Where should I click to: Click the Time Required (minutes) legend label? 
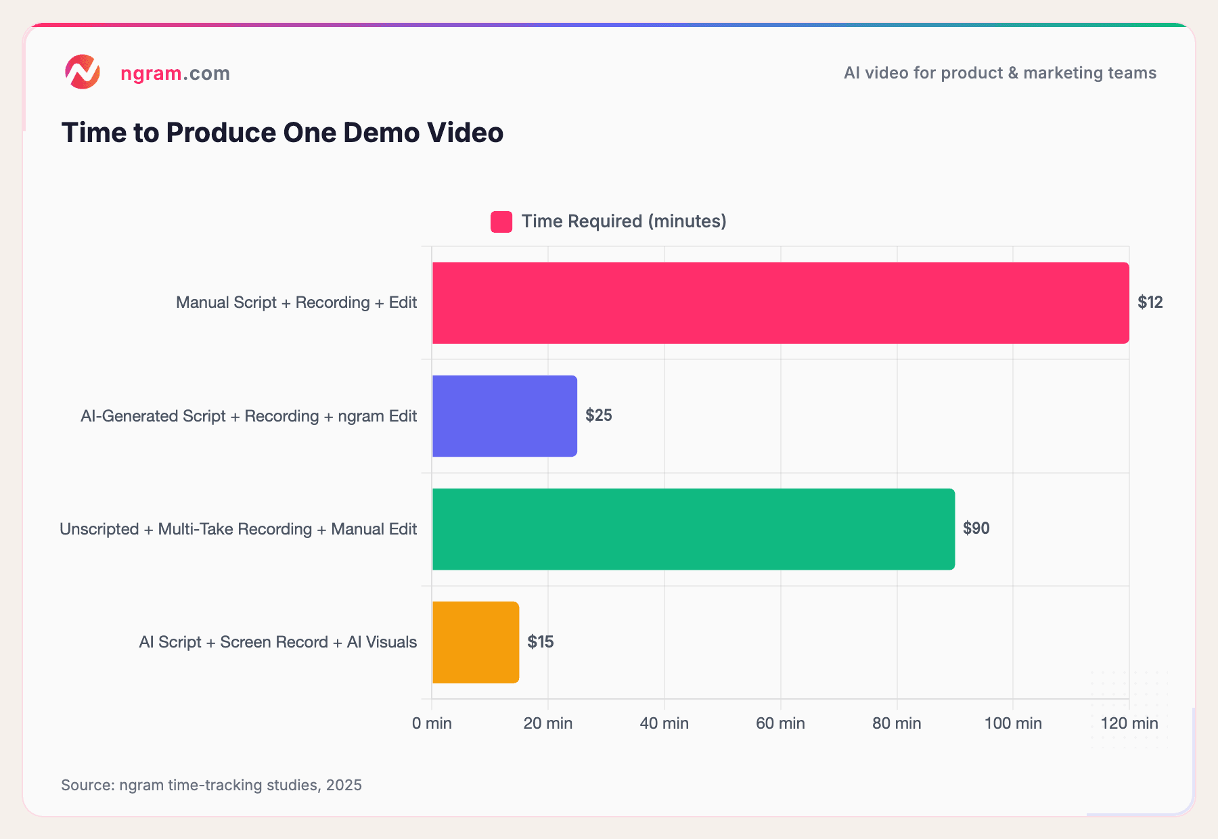pyautogui.click(x=623, y=221)
